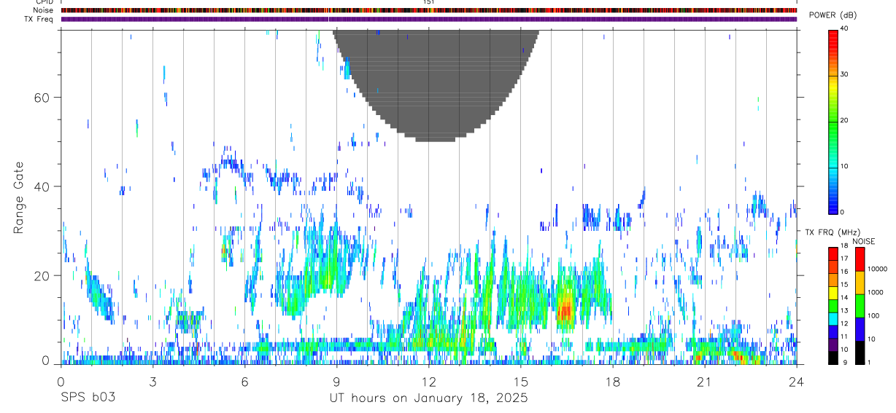Click the 6 tick on UT hours axis

[x=244, y=382]
